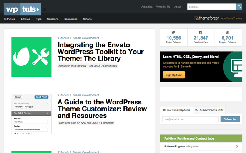246x153 pixels.
Task: Focus the me@email.com input field
Action: 190,119
